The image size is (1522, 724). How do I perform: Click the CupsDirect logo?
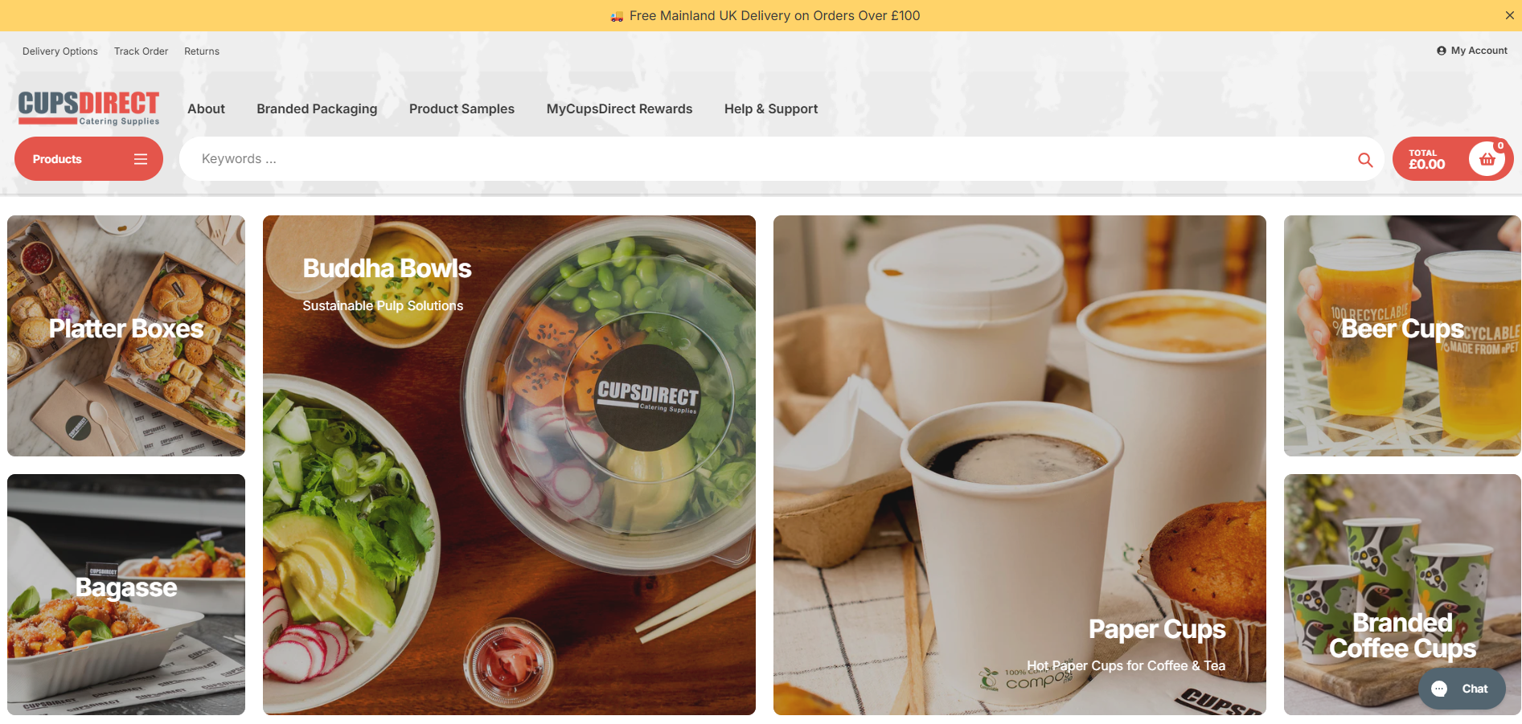tap(88, 108)
